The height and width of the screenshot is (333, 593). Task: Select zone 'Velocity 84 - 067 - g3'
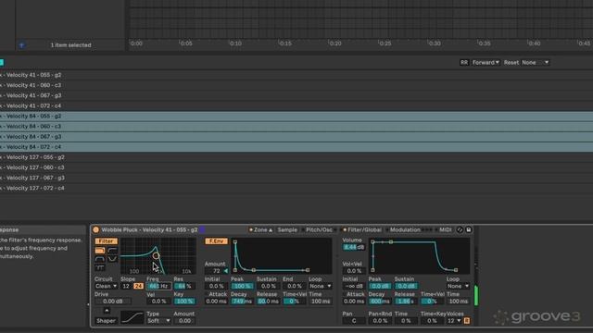(296, 137)
